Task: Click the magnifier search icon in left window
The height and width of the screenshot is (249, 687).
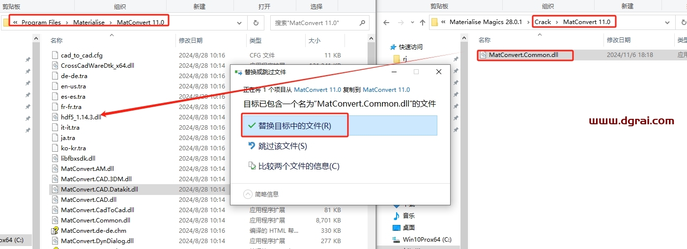Action: [363, 23]
